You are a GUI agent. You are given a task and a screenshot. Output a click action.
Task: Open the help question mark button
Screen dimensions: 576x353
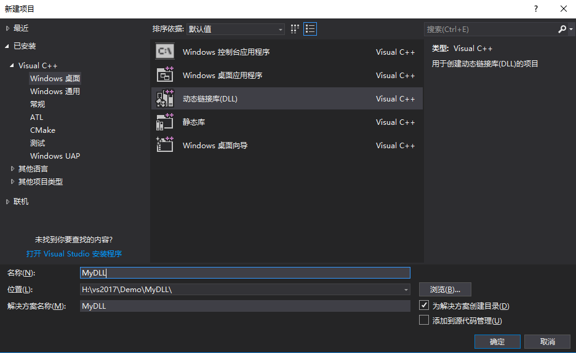[x=536, y=9]
